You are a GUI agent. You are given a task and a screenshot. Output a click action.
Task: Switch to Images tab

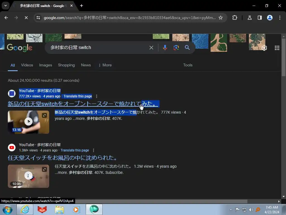[46, 65]
